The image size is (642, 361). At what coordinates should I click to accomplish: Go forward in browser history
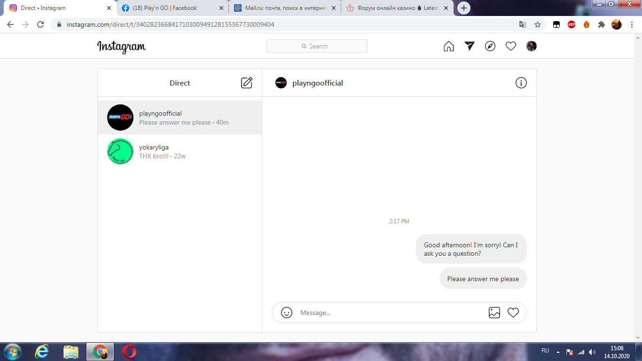coord(25,24)
